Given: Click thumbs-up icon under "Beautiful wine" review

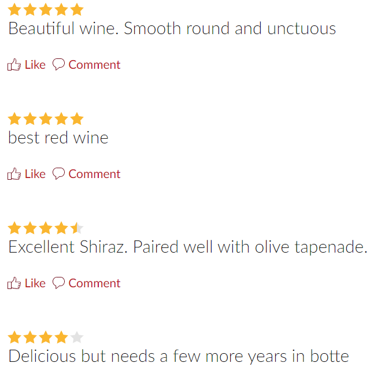Looking at the screenshot, I should (14, 65).
